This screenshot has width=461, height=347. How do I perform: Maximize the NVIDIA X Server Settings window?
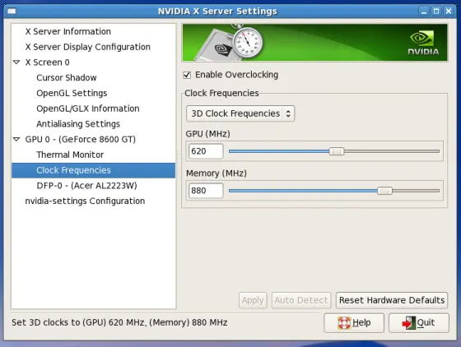436,12
